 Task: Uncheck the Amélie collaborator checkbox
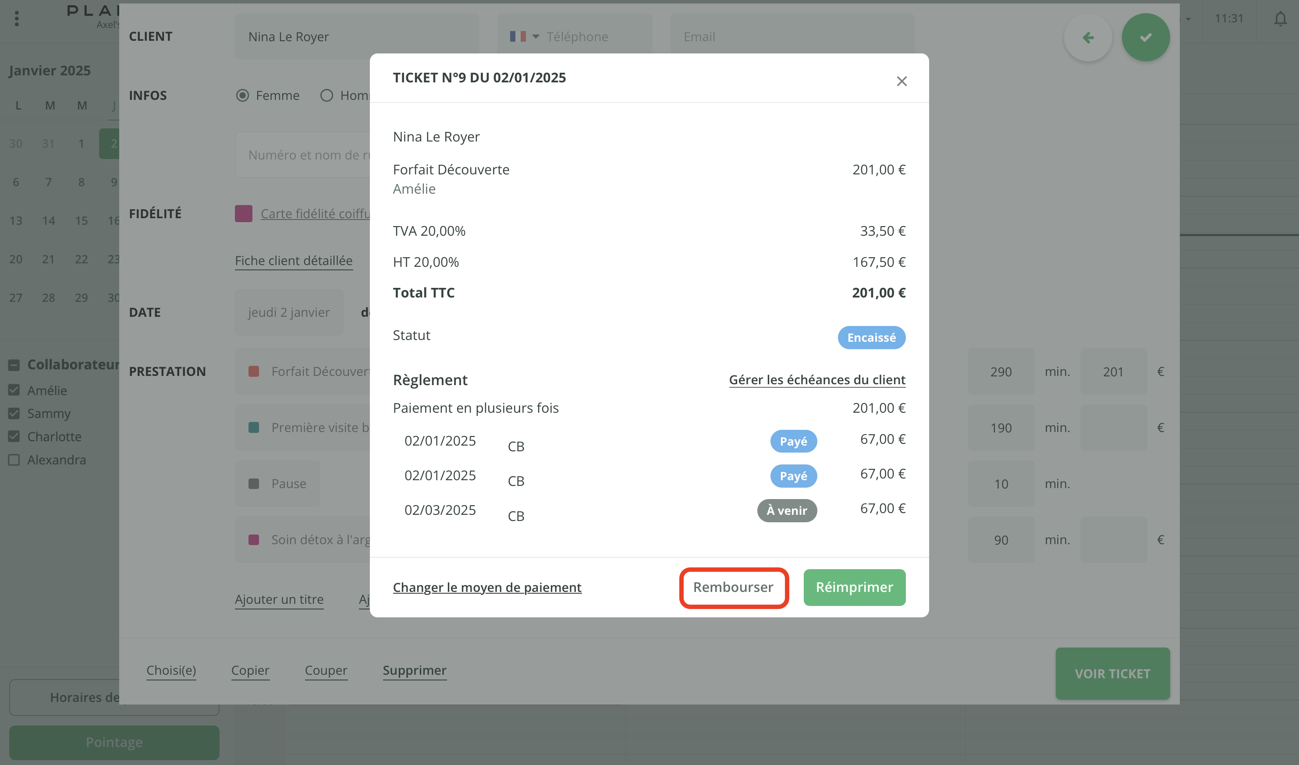click(x=14, y=390)
